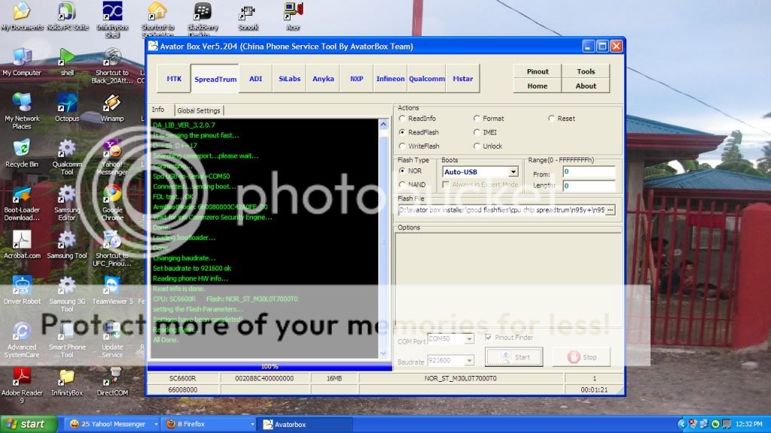Select the WriteFlash action option
Image resolution: width=771 pixels, height=433 pixels.
coord(403,146)
